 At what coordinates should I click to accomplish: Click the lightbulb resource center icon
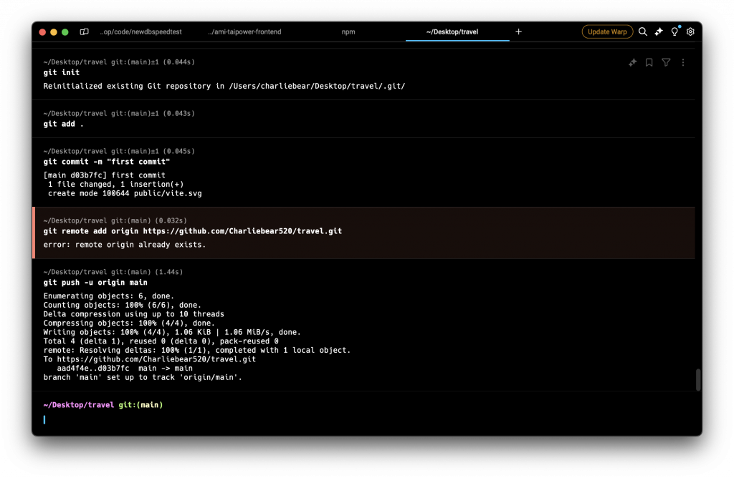coord(675,31)
